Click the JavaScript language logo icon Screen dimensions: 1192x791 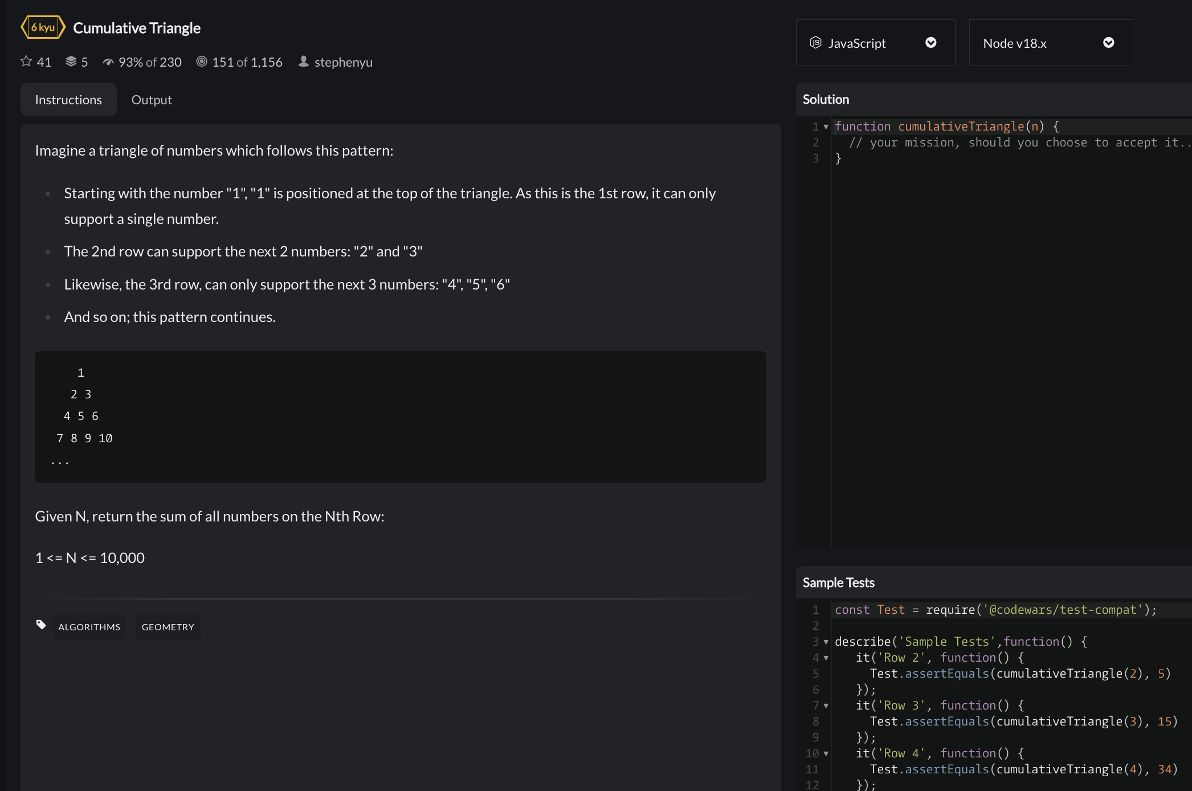pos(816,43)
